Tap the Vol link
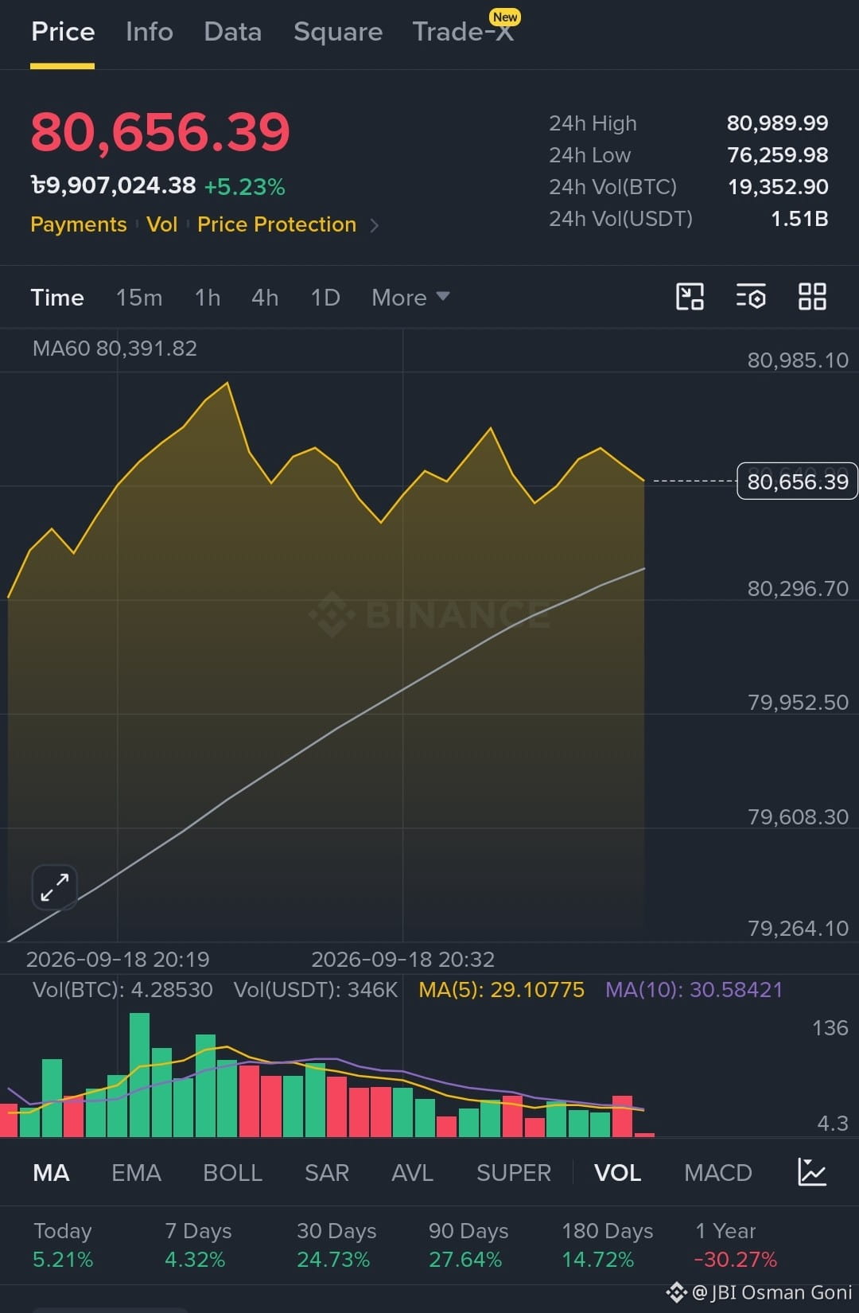This screenshot has width=859, height=1313. (x=161, y=224)
